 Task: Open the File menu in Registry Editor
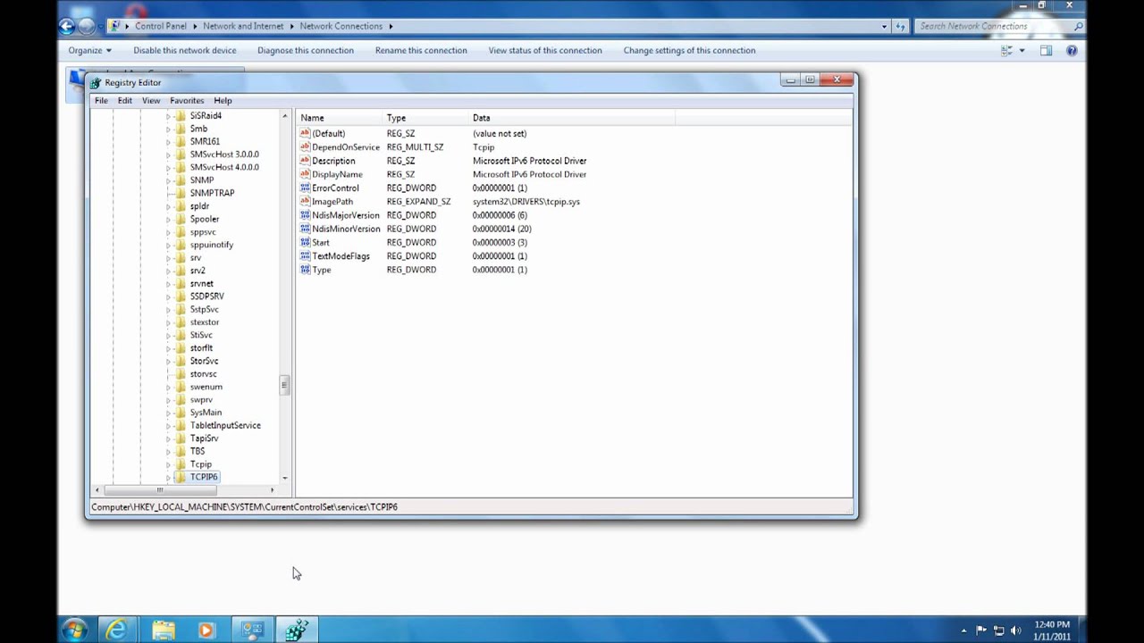[x=101, y=101]
